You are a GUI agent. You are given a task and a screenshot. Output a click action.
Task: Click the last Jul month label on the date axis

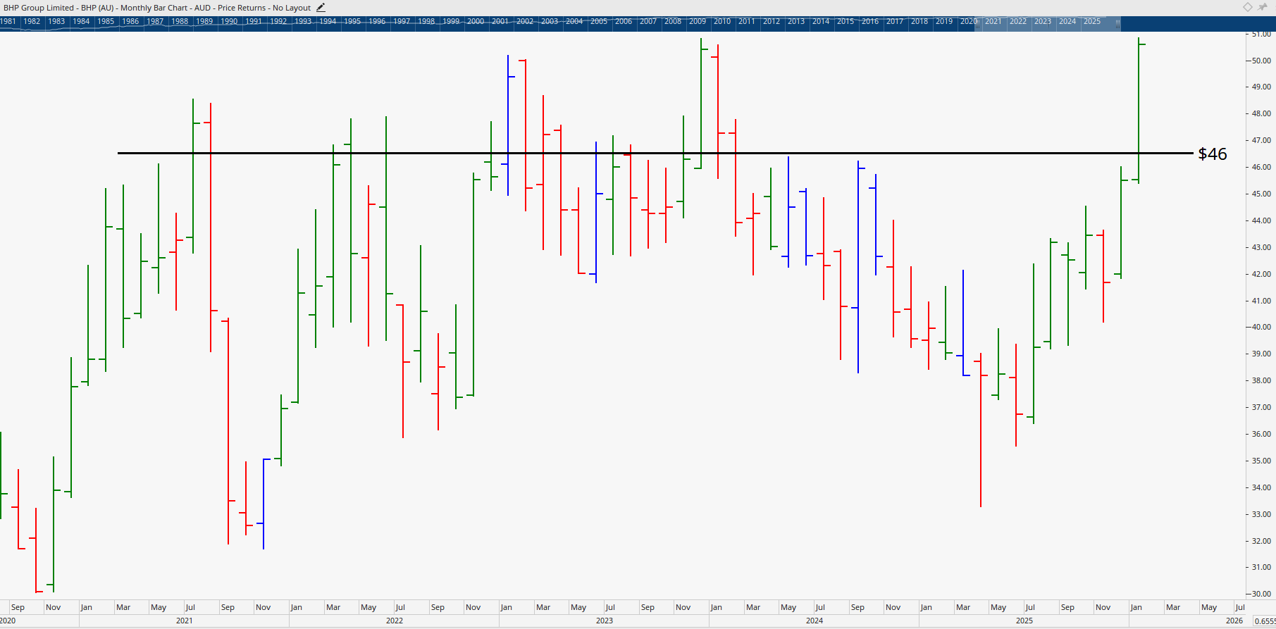point(1240,607)
